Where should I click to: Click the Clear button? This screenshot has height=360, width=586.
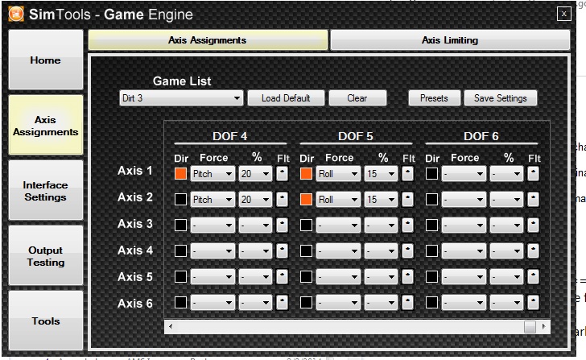(357, 98)
